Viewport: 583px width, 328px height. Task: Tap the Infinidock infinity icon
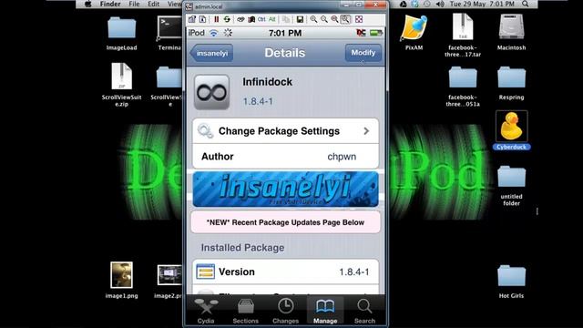211,92
